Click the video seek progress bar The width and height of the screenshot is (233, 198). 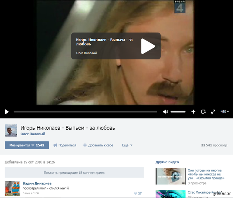click(x=85, y=112)
